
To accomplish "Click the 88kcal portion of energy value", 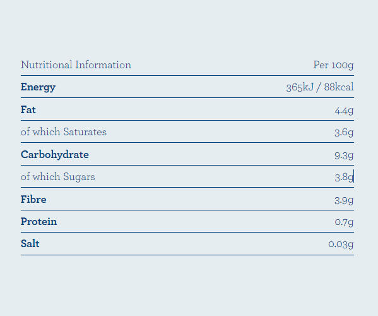I will (339, 87).
